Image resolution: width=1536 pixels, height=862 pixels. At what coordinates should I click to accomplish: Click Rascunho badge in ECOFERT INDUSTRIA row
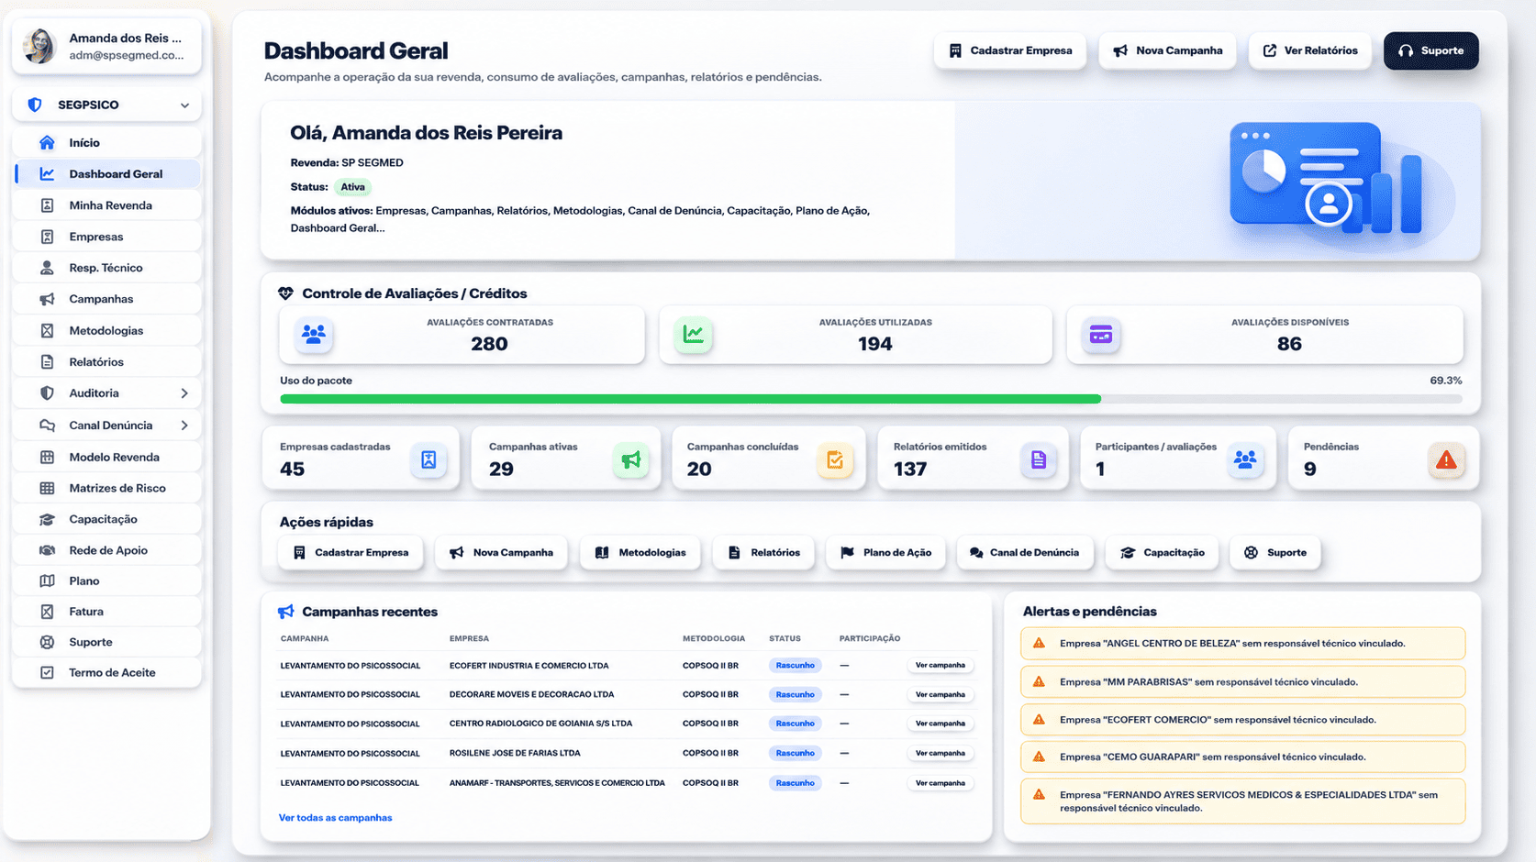pos(795,666)
